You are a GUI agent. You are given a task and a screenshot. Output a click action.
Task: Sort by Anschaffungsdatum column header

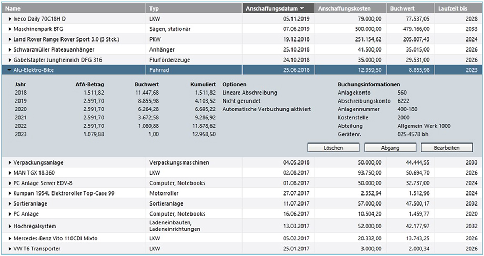pyautogui.click(x=278, y=8)
